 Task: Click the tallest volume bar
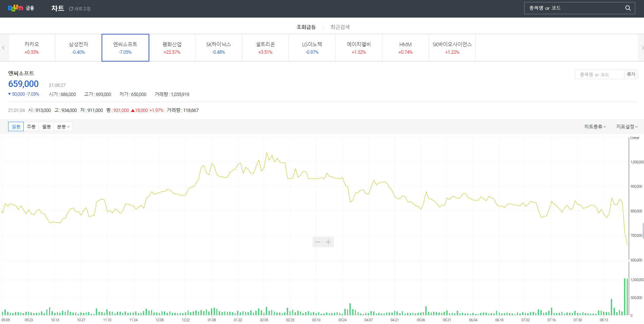625,297
